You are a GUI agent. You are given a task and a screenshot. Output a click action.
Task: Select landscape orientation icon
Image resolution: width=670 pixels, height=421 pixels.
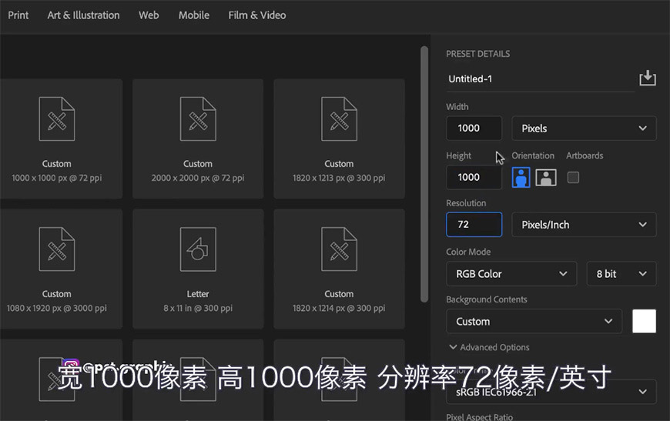546,177
